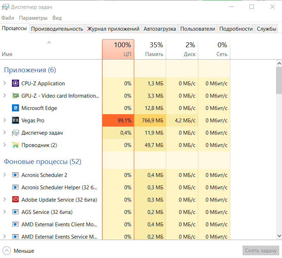The height and width of the screenshot is (258, 282).
Task: Click the Task Manager title bar icon
Action: [x=5, y=7]
